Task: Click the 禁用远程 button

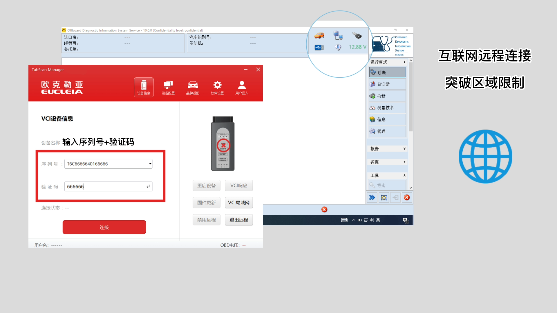Action: pyautogui.click(x=207, y=220)
